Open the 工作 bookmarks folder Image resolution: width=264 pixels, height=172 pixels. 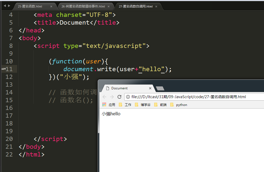point(125,105)
